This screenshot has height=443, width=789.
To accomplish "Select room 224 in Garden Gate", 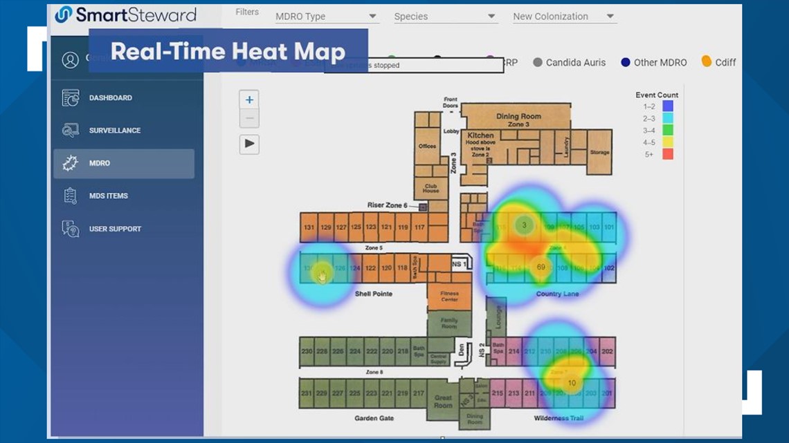I will pyautogui.click(x=355, y=351).
